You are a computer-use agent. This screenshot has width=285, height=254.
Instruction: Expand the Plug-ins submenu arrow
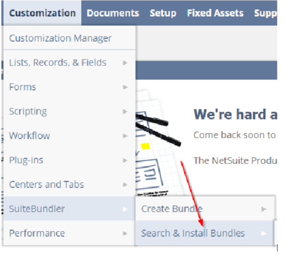(125, 160)
